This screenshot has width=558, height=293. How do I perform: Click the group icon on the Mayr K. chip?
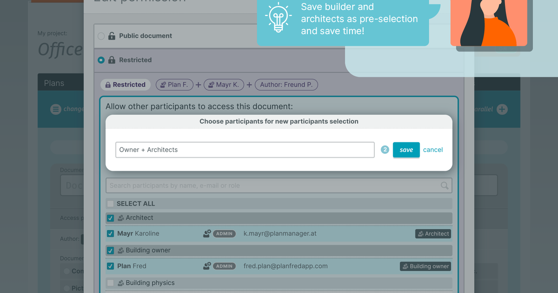pos(212,85)
